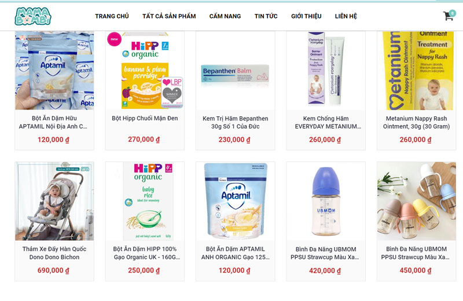Screen dimensions: 463x301
Task: Open 'Kem Trị Hăm Bepanthen 30g' link
Action: pos(236,122)
